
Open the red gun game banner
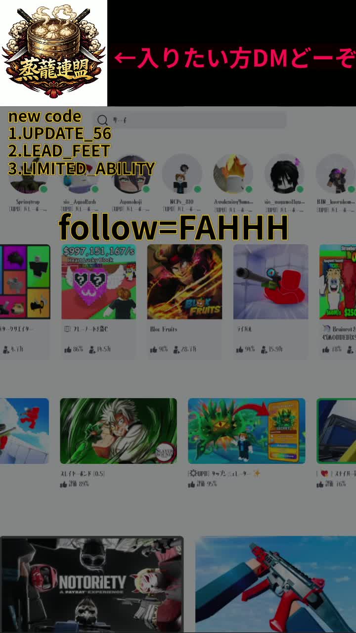pos(275,584)
